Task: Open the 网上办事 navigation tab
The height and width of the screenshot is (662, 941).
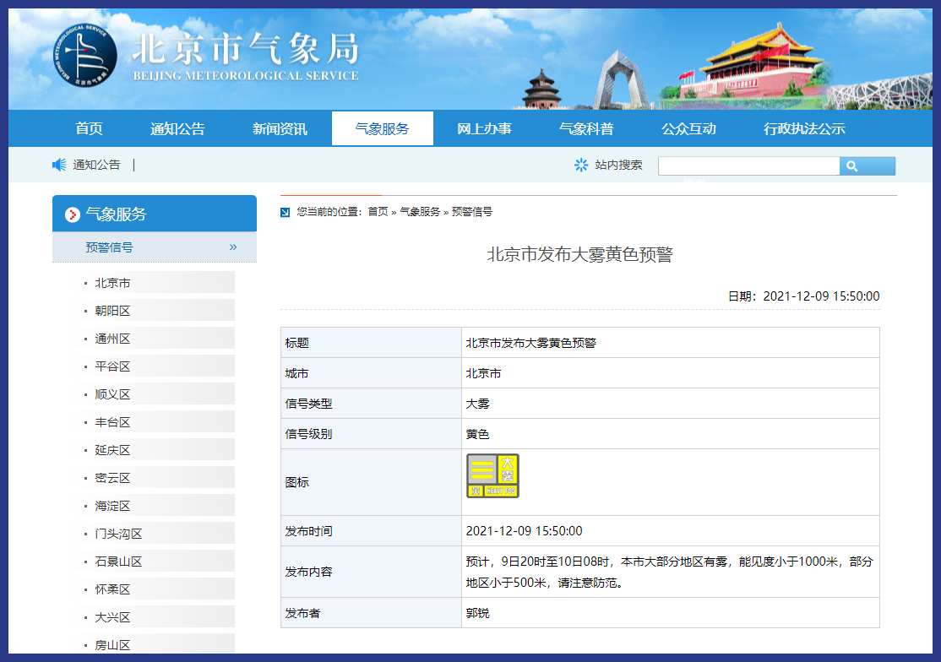Action: 484,129
